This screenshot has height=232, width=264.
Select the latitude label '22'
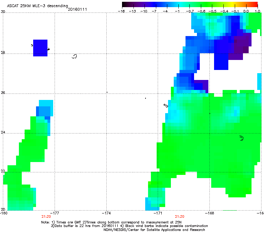pos(3,171)
